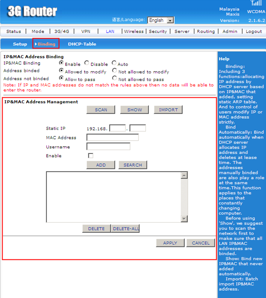Select the Auto binding radio option

pyautogui.click(x=114, y=63)
